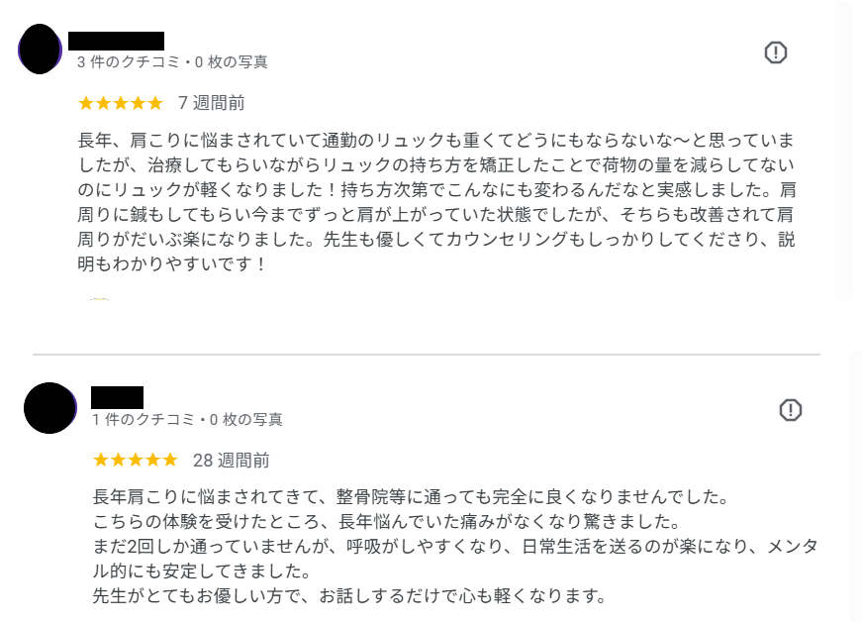Viewport: 862px width, 623px height.
Task: Click the small icon below the first review text
Action: pyautogui.click(x=98, y=297)
